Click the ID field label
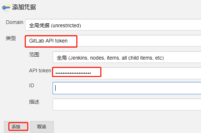 click(32, 85)
